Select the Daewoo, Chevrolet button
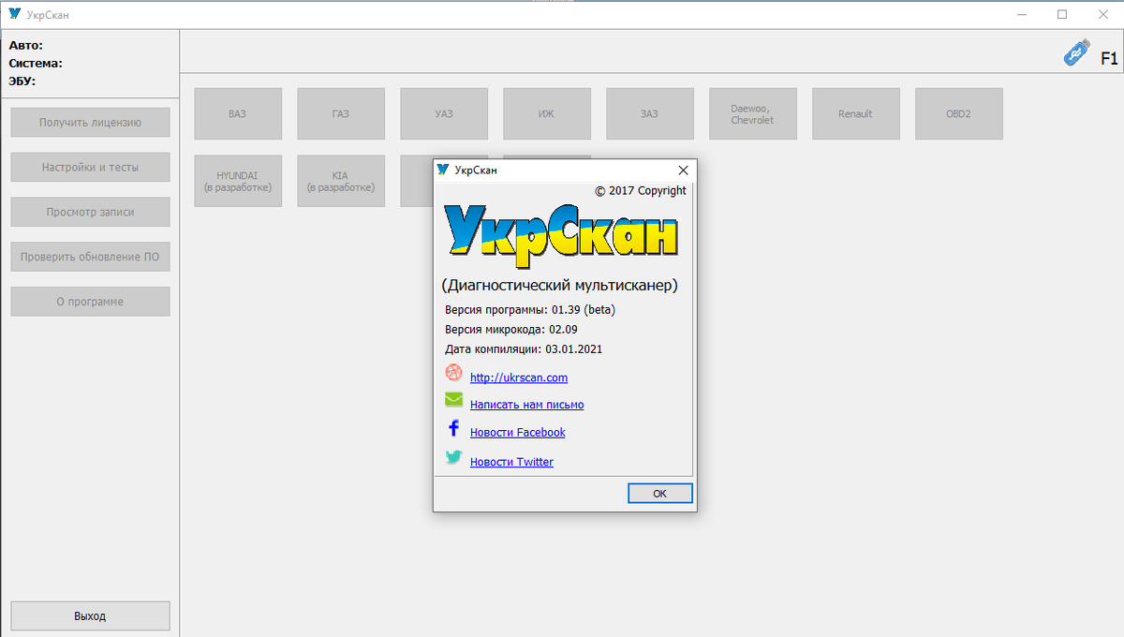Viewport: 1124px width, 637px height. click(x=753, y=113)
